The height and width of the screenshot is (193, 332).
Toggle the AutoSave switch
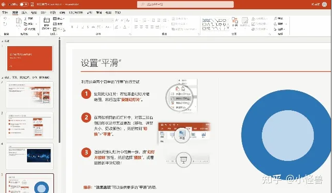24,4
